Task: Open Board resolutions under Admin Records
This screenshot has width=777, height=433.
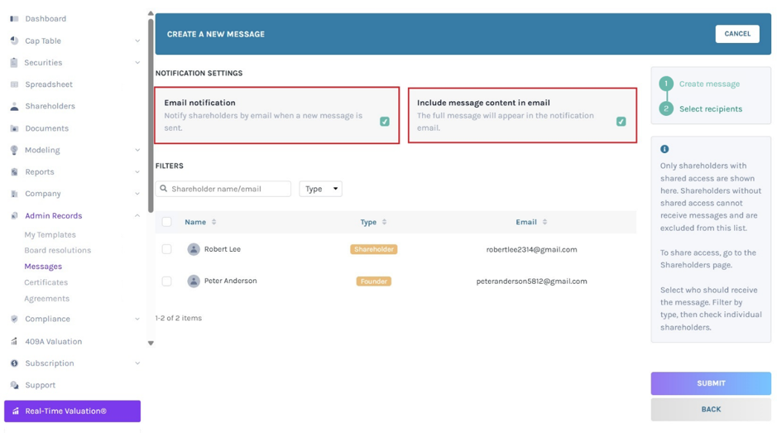Action: coord(57,251)
